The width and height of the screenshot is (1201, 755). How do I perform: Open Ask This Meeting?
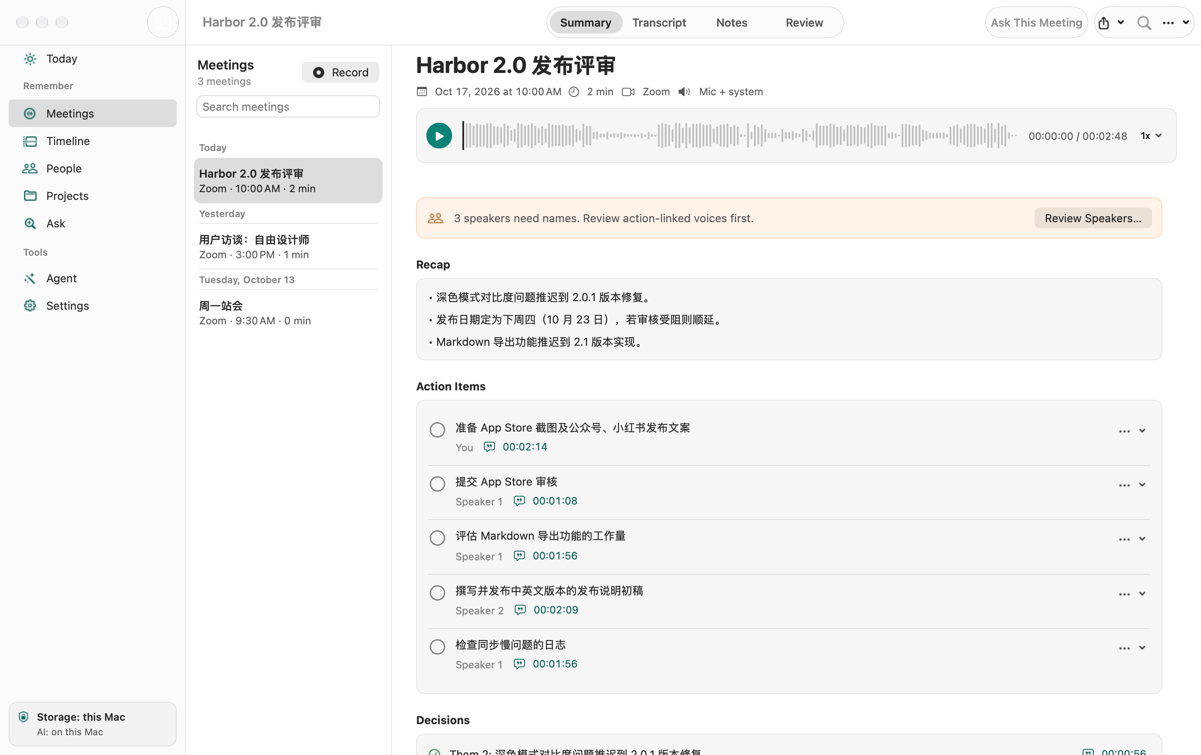pyautogui.click(x=1036, y=22)
